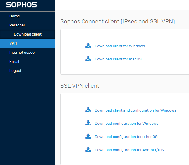Follow Download configuration for other OSs link

pyautogui.click(x=127, y=137)
